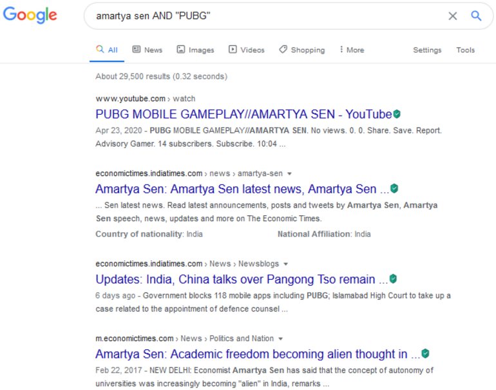Click the Images tab picture icon
496x390 pixels.
pos(180,49)
